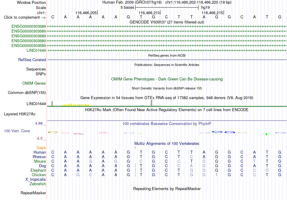
Task: Click the 'Click to complement -->' label
Action: tap(25, 17)
